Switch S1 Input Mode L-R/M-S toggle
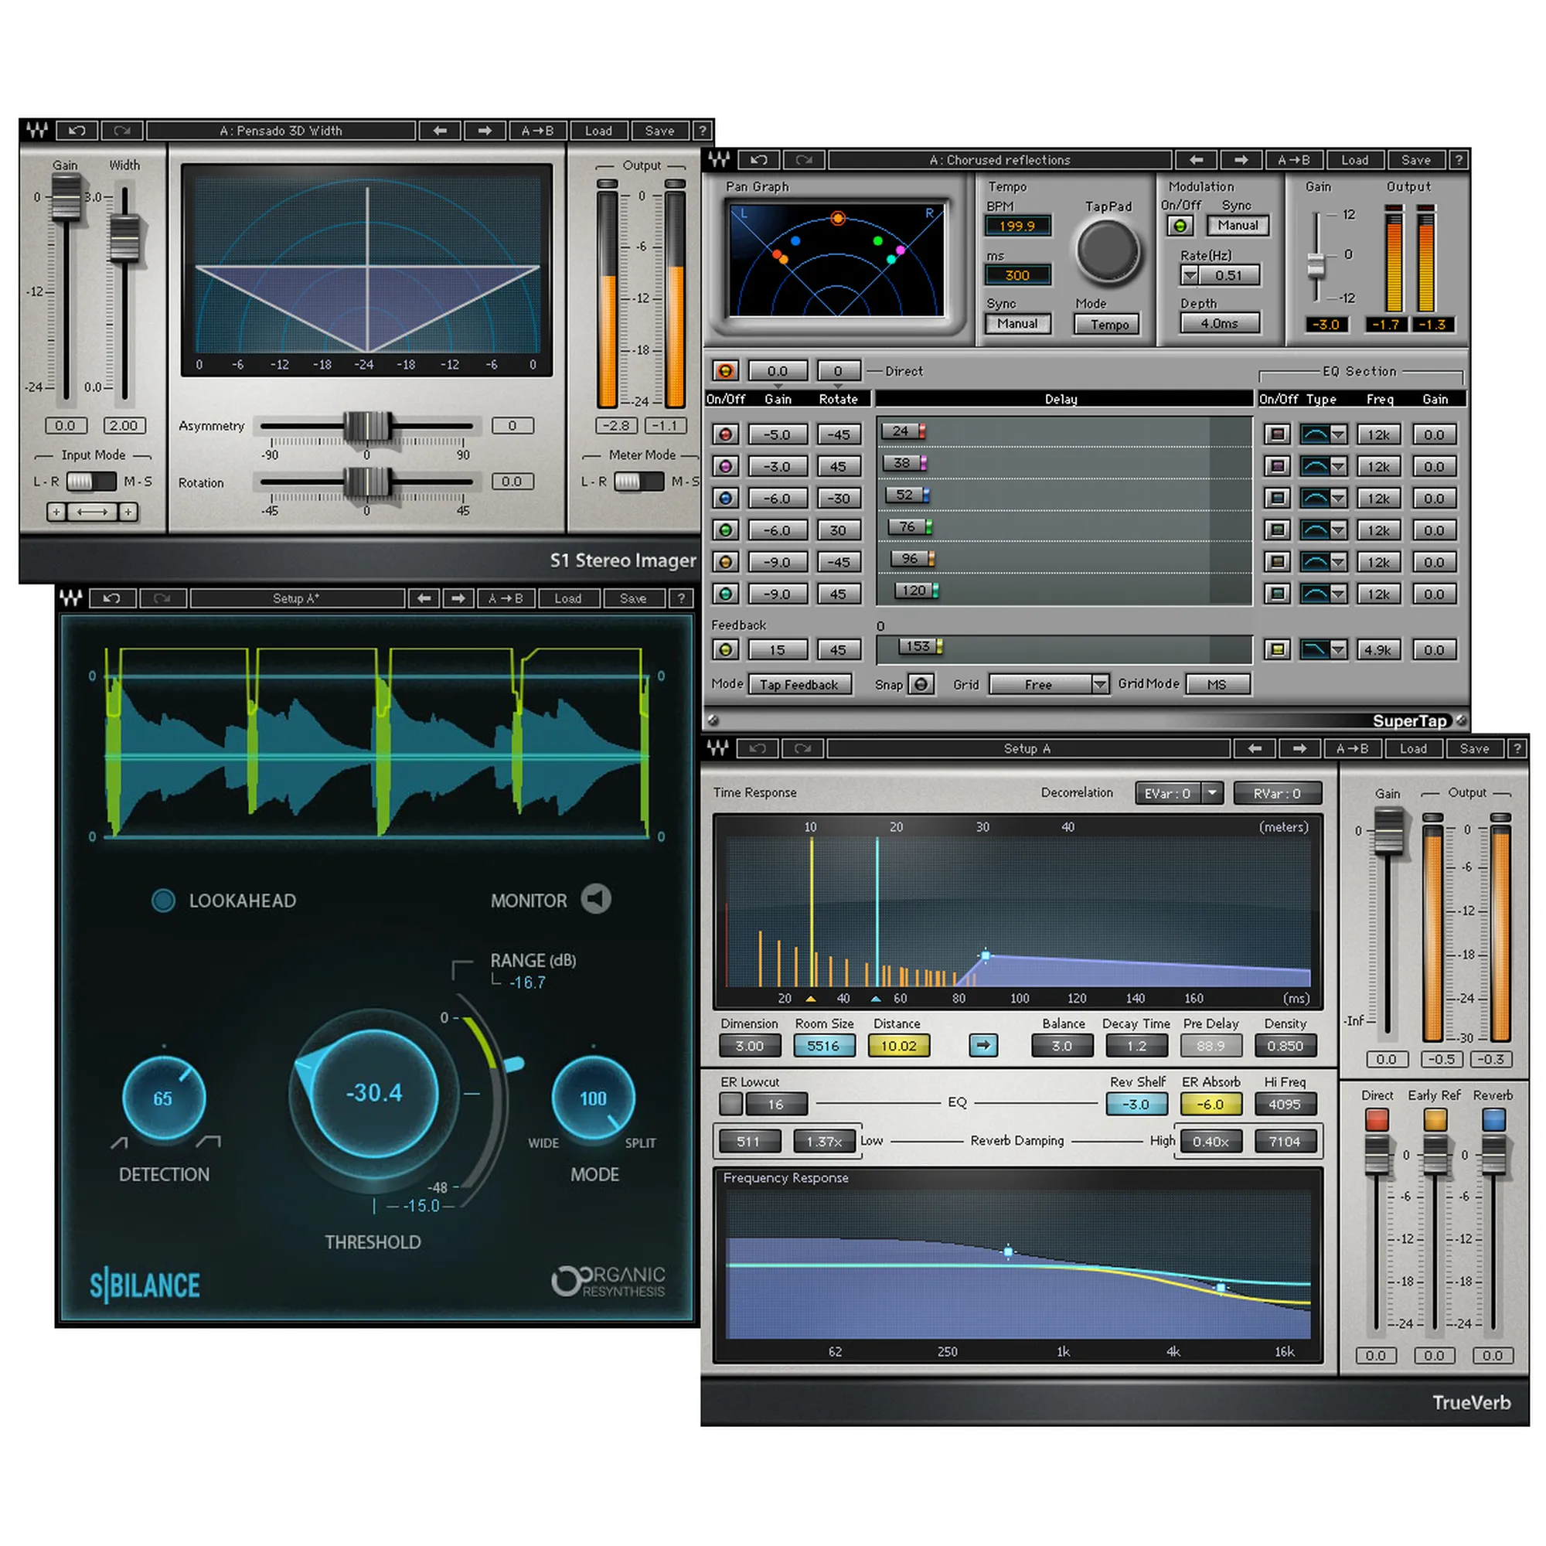 [x=91, y=482]
